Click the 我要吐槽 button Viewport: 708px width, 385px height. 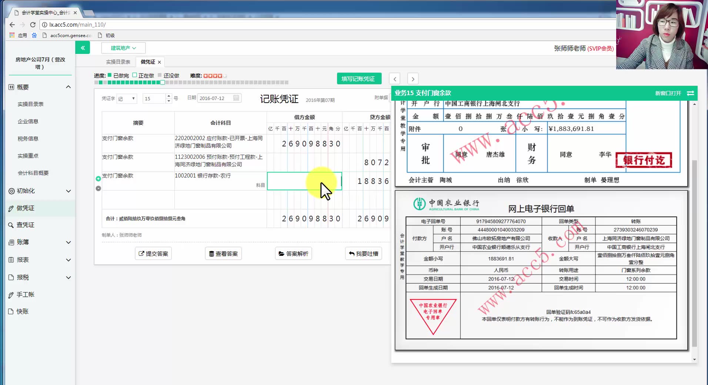[x=363, y=254]
